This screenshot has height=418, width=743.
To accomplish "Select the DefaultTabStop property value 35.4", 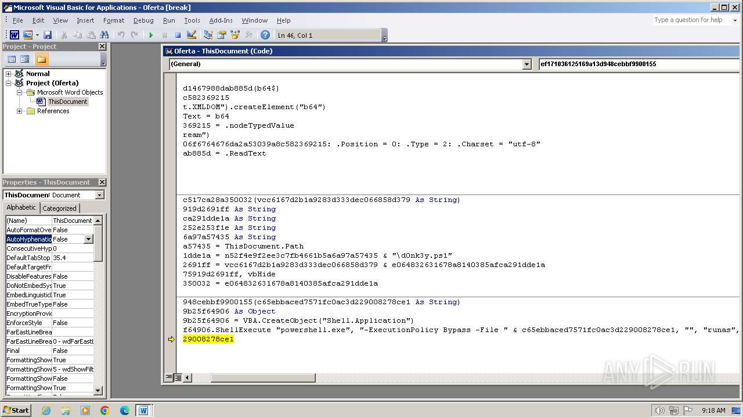I will point(73,258).
